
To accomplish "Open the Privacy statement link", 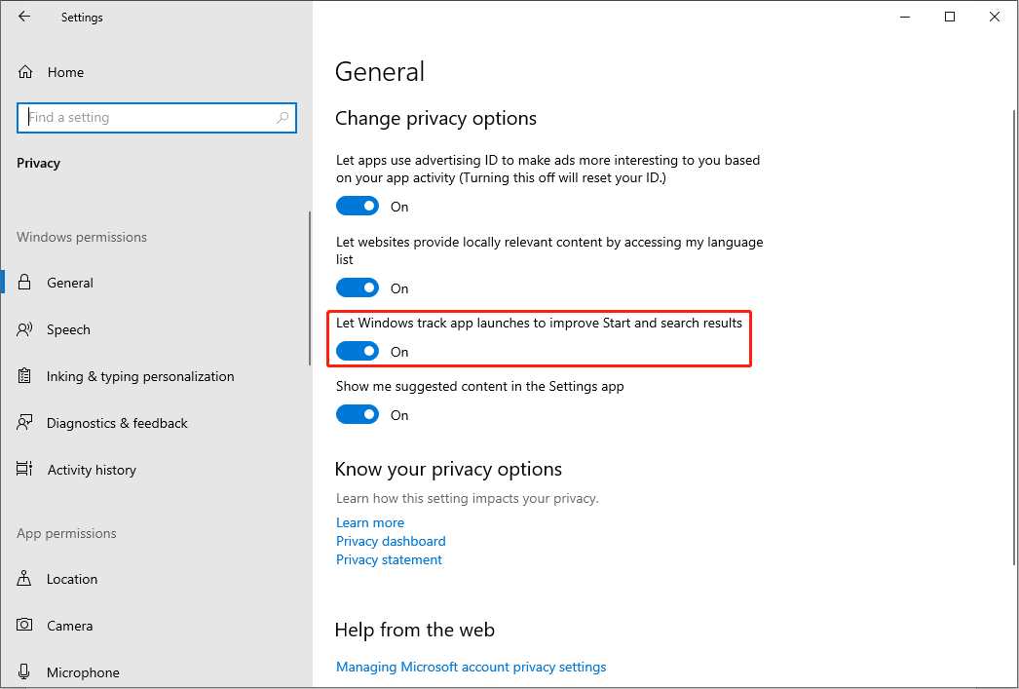I will point(389,559).
